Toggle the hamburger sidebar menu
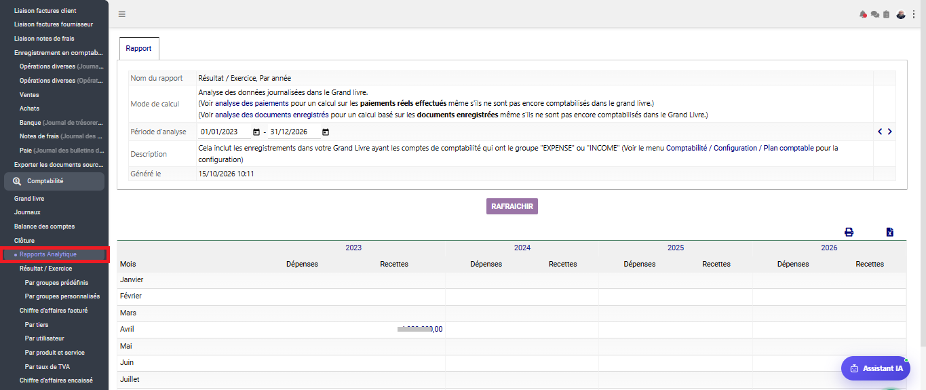 pyautogui.click(x=121, y=14)
